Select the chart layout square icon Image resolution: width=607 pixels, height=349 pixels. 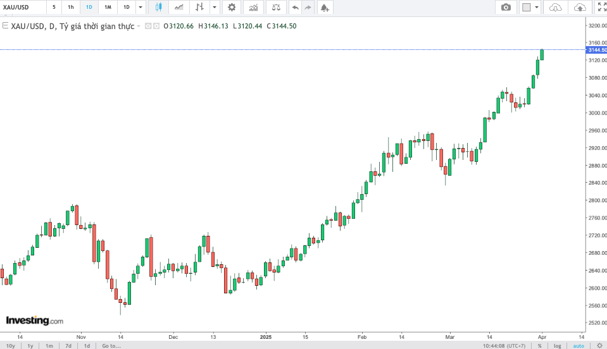point(527,8)
